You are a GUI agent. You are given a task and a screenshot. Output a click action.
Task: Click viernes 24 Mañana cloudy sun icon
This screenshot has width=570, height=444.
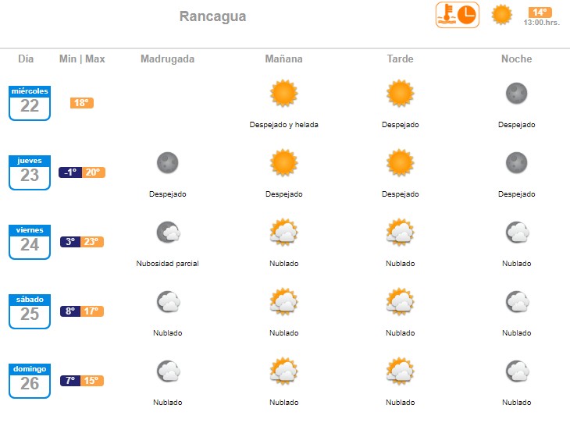(x=283, y=232)
